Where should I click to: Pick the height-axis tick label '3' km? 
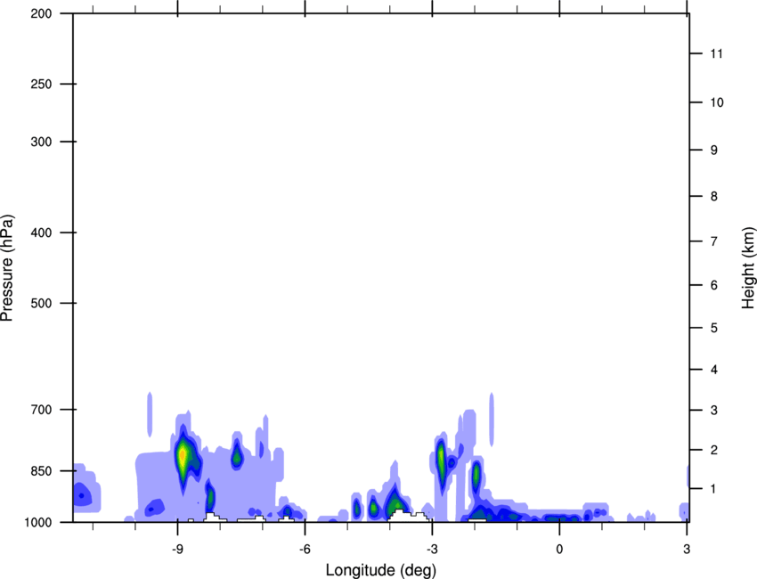(x=713, y=410)
